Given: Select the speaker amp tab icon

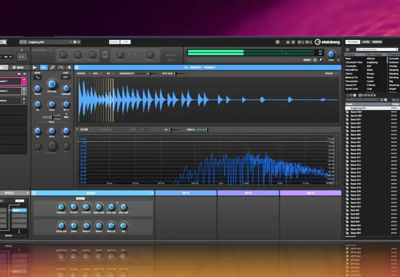Looking at the screenshot, I should point(69,68).
